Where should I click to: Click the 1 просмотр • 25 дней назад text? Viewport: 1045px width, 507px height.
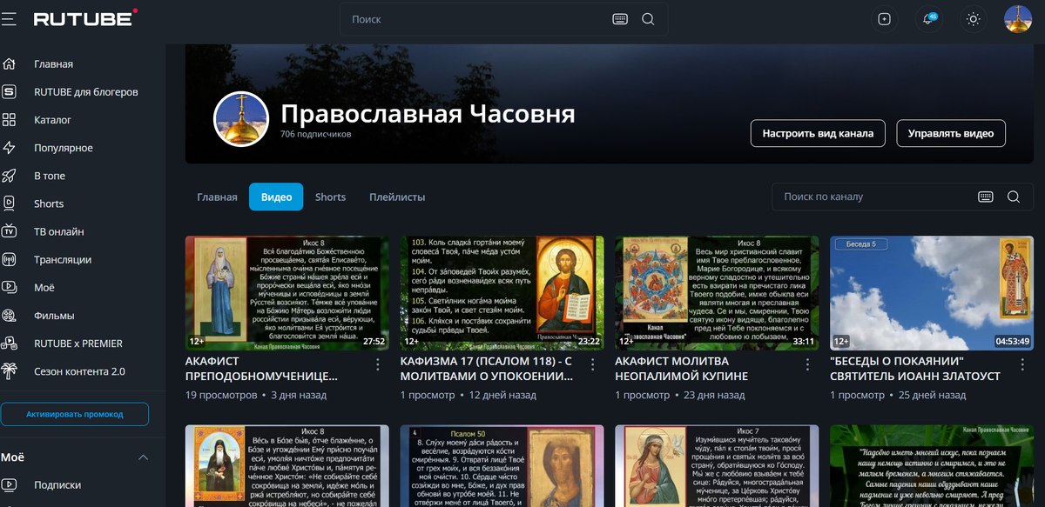coord(898,395)
